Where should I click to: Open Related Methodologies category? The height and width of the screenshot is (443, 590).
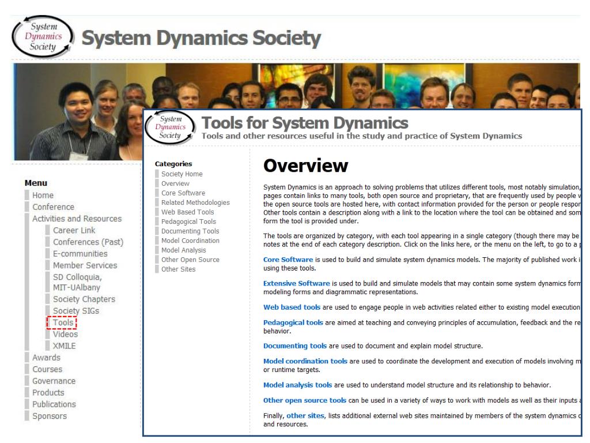pyautogui.click(x=195, y=202)
